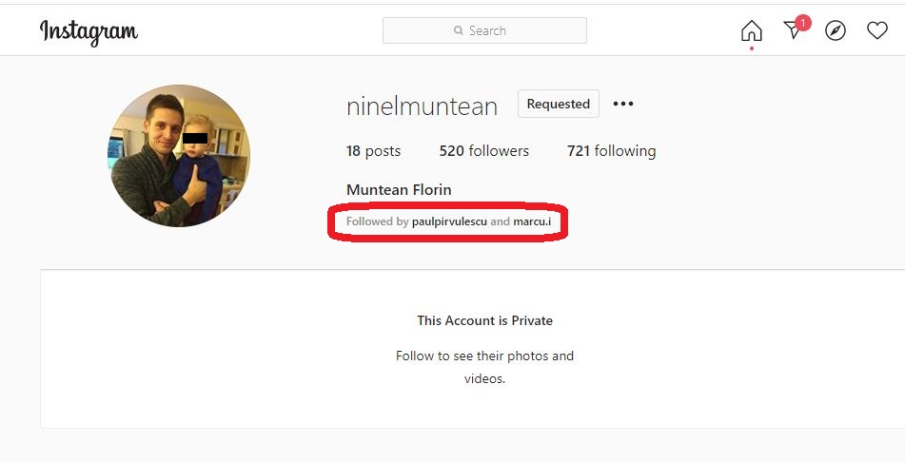Click the ninelmuntean profile picture
Image resolution: width=905 pixels, height=462 pixels.
pos(179,156)
